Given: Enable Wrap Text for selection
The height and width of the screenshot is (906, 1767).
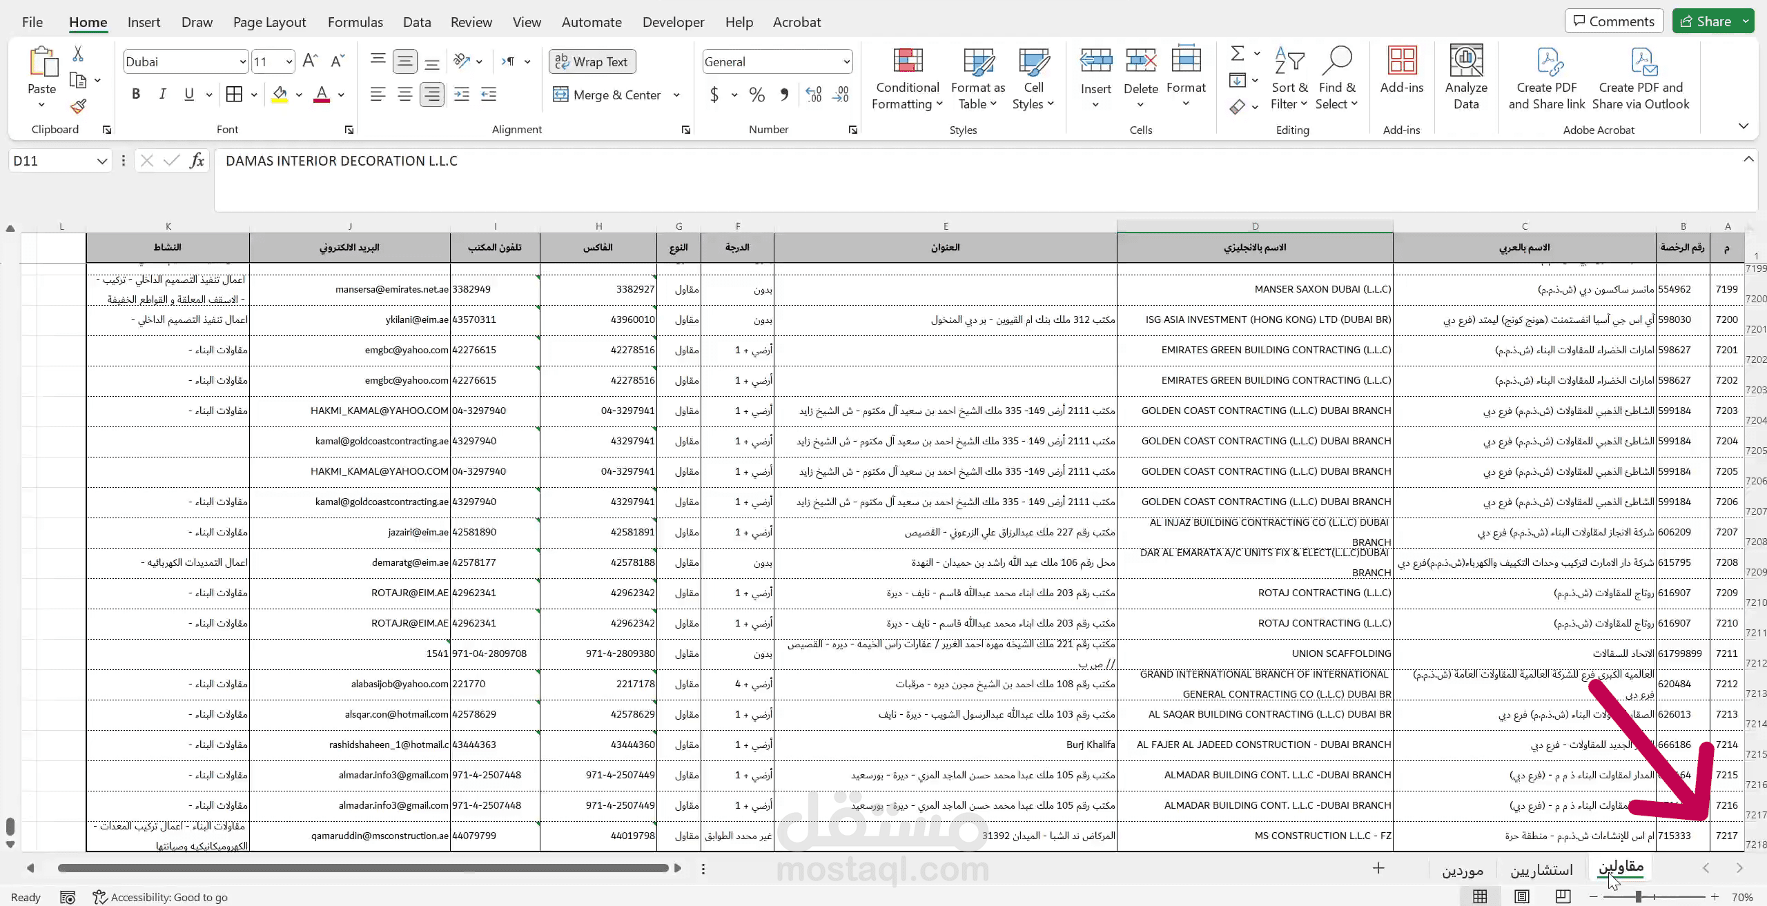Looking at the screenshot, I should tap(591, 61).
